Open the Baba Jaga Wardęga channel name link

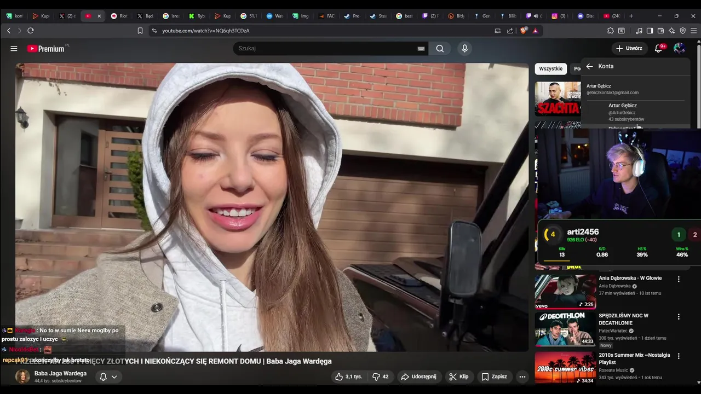coord(60,373)
